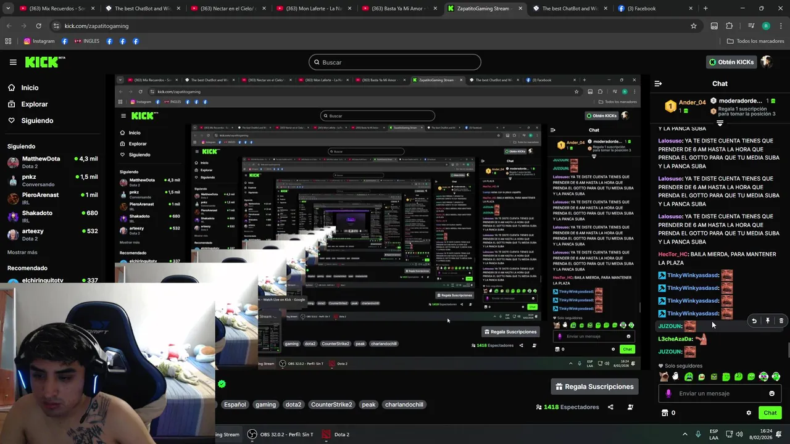Open the chat shop icon
This screenshot has width=790, height=444.
[665, 413]
